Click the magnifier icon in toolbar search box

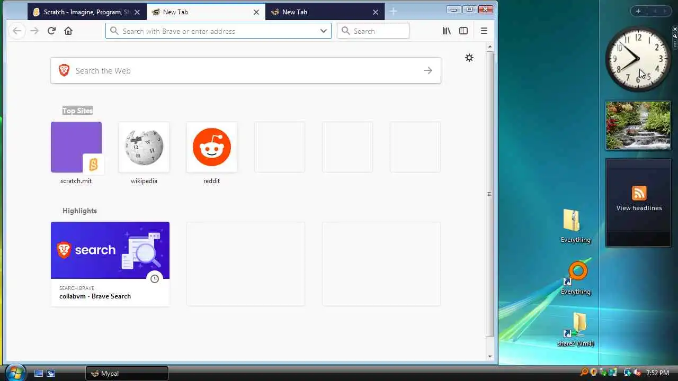pos(346,31)
